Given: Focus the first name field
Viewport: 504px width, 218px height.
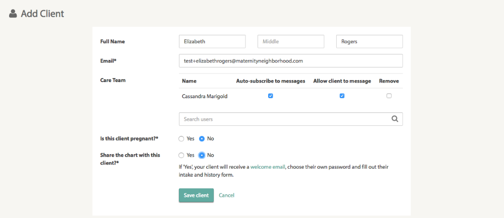Looking at the screenshot, I should [212, 42].
